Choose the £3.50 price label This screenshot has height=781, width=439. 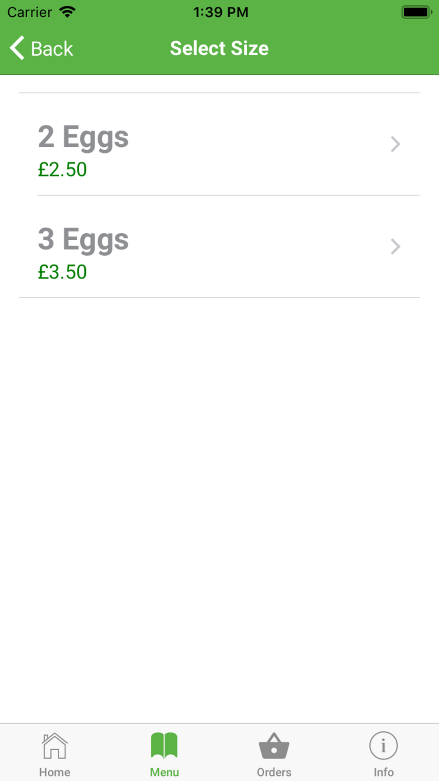pos(62,272)
